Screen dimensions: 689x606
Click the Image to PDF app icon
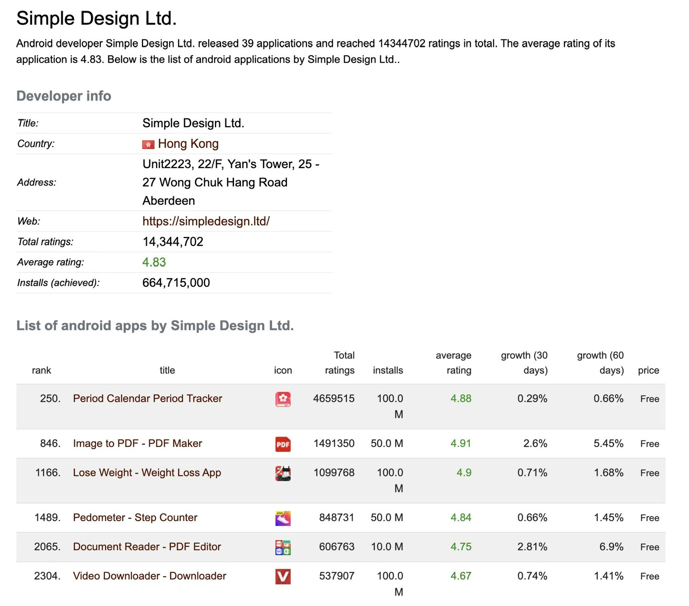(283, 444)
